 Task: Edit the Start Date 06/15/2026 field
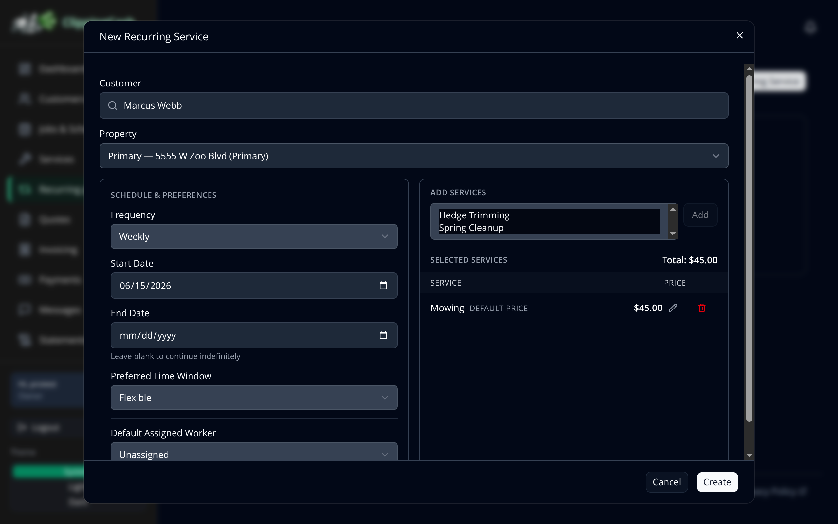point(254,286)
